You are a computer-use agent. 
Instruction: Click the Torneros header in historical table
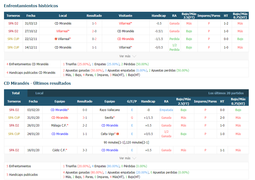coord(13,15)
